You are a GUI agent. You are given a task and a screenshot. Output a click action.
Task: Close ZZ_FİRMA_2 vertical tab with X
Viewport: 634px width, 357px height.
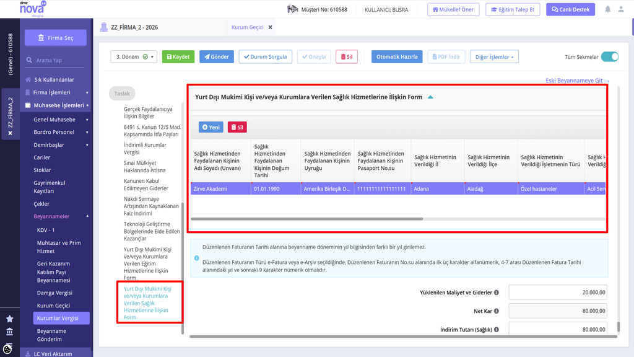(x=10, y=133)
